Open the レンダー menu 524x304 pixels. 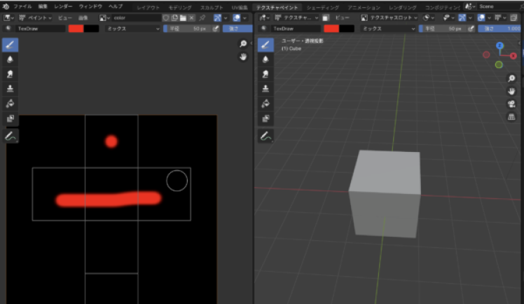[63, 6]
